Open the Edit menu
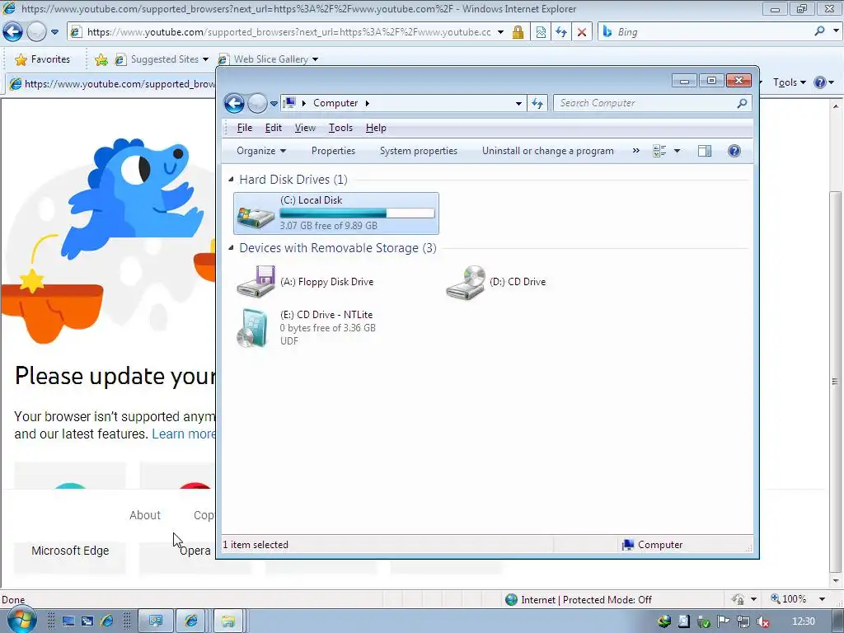The height and width of the screenshot is (633, 844). coord(274,128)
